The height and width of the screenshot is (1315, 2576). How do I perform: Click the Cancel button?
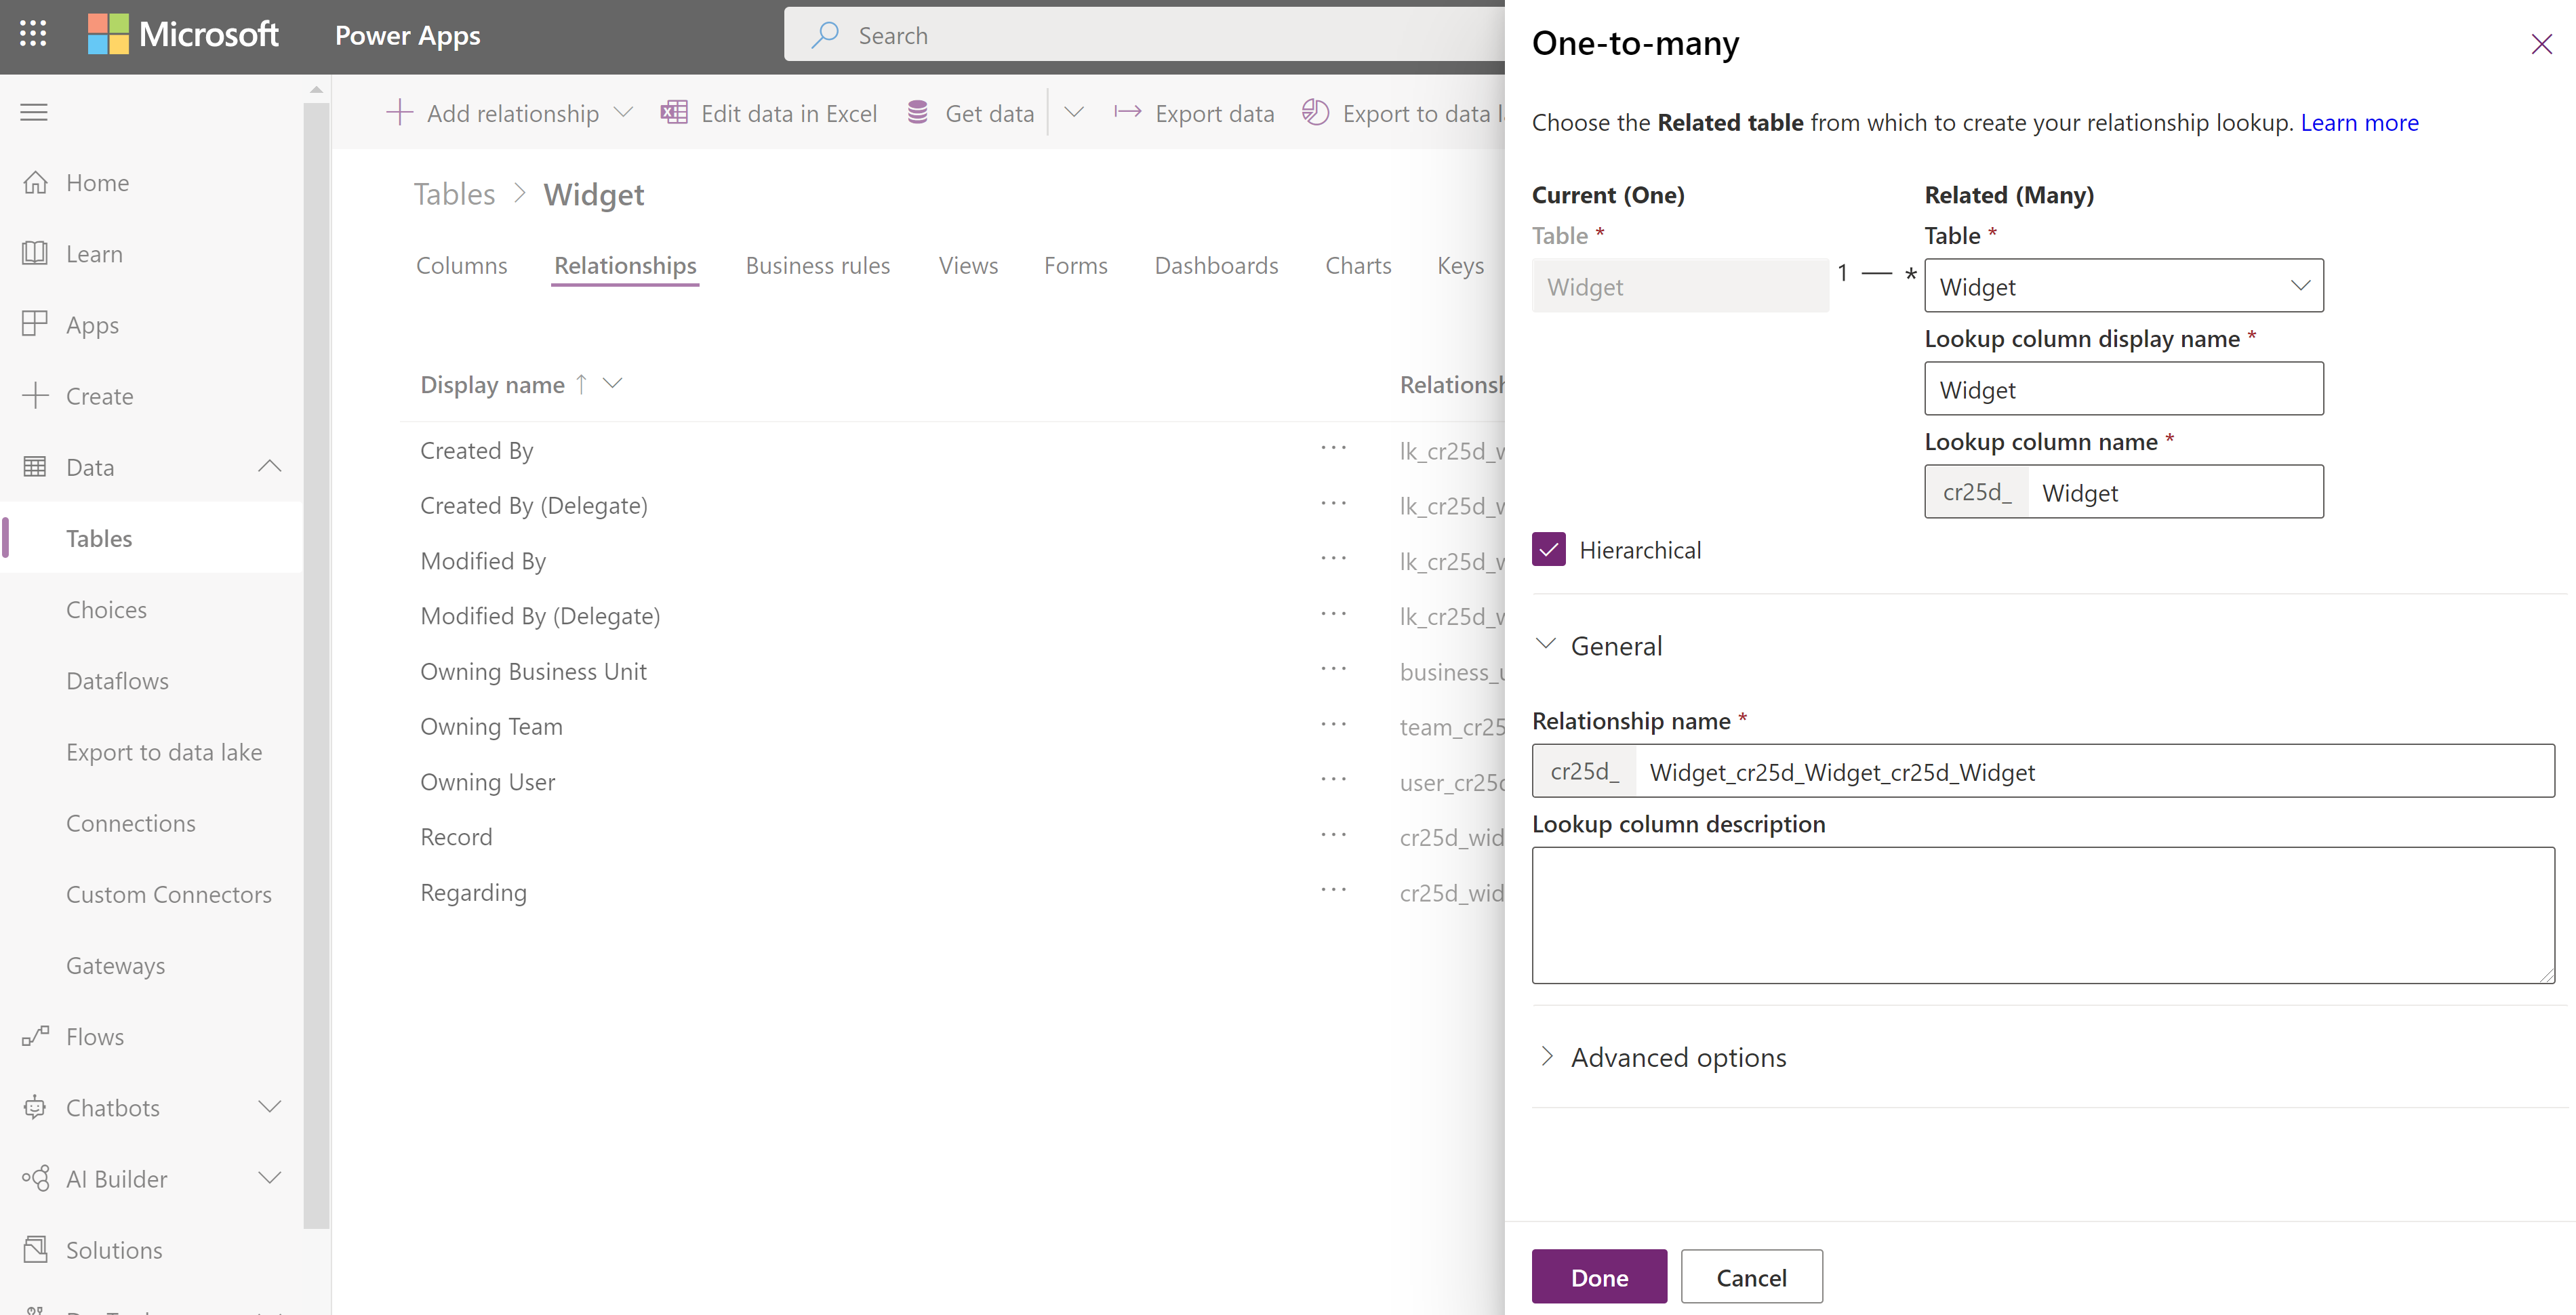coord(1751,1276)
